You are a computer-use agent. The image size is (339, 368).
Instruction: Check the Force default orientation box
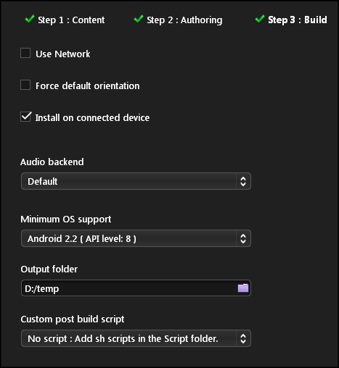25,85
